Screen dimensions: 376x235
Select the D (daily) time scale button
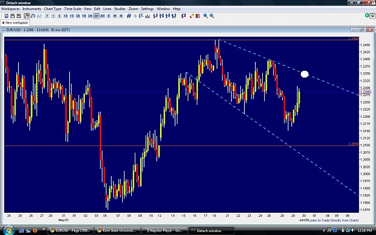pyautogui.click(x=109, y=16)
